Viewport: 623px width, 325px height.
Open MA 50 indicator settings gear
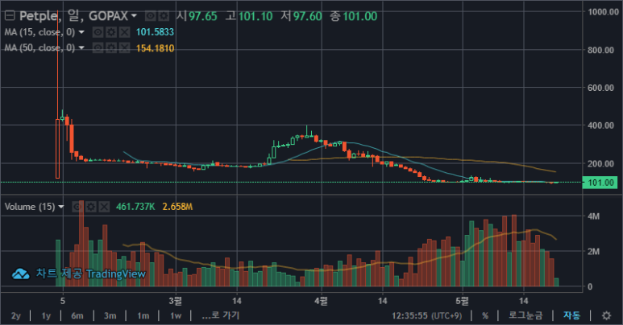[x=111, y=48]
